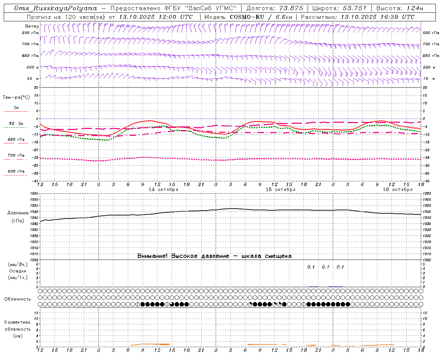Click the 15 октября date label
The height and width of the screenshot is (353, 441).
pyautogui.click(x=280, y=190)
